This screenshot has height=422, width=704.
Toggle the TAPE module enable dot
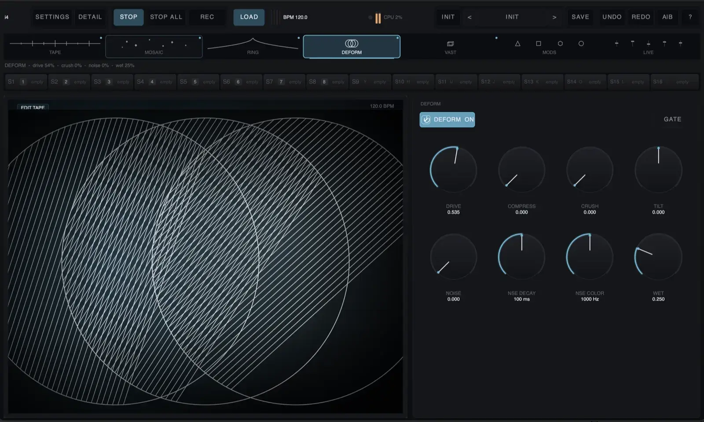point(101,38)
